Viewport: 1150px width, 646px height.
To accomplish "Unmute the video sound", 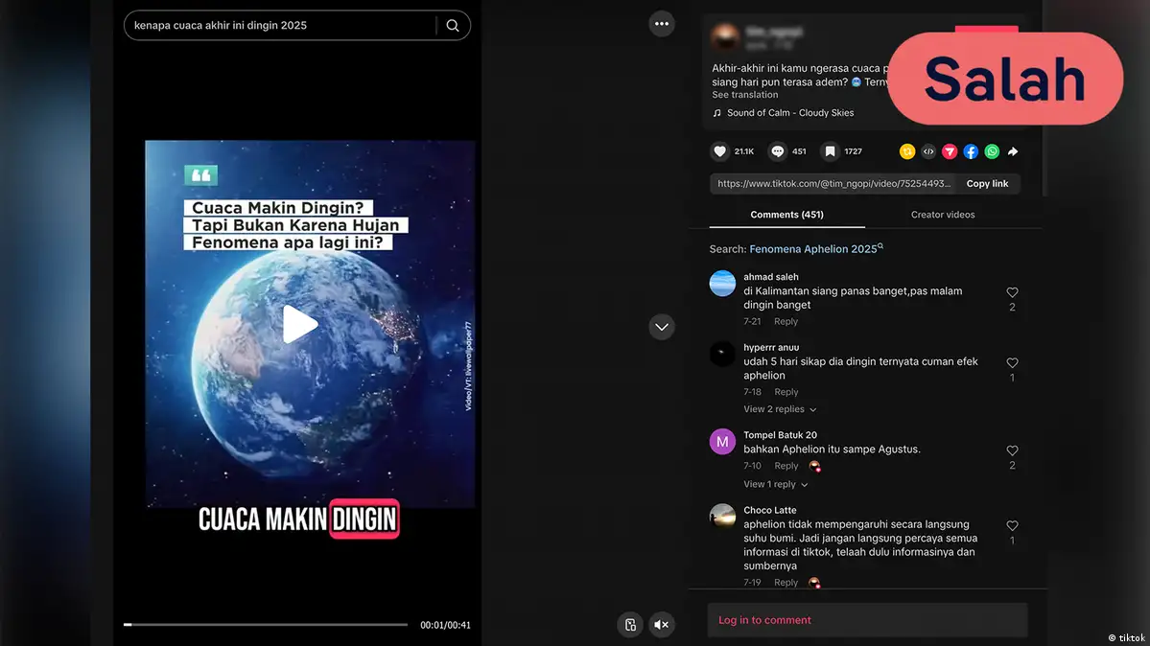I will click(x=661, y=625).
